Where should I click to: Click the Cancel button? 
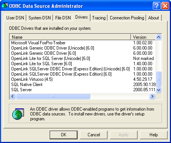pyautogui.click(x=94, y=135)
